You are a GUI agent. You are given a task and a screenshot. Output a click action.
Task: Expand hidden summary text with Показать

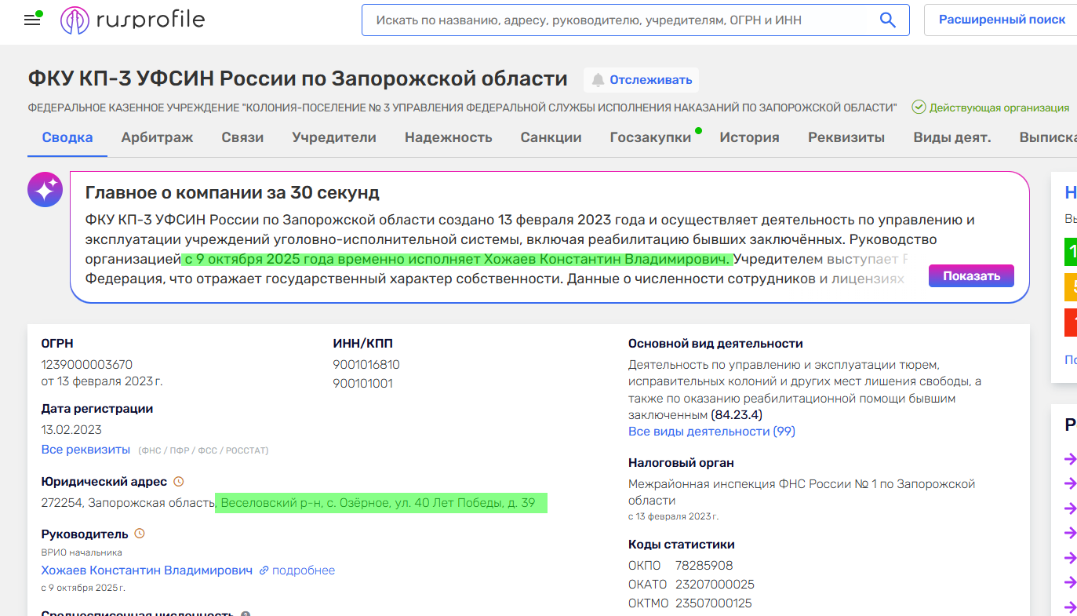[x=971, y=275]
